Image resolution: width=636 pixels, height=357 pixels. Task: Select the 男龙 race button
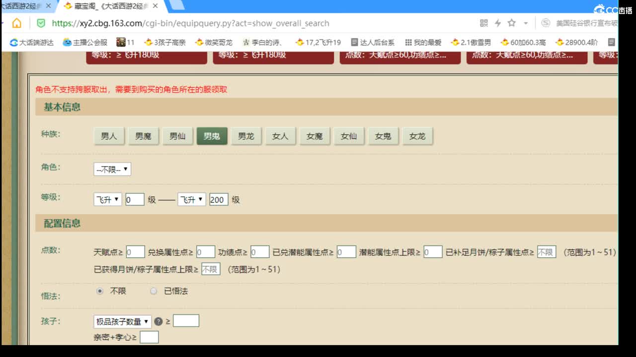click(246, 136)
